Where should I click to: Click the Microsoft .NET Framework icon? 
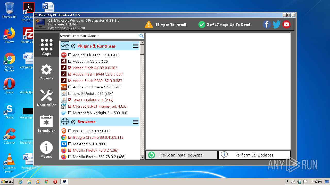coord(64,106)
